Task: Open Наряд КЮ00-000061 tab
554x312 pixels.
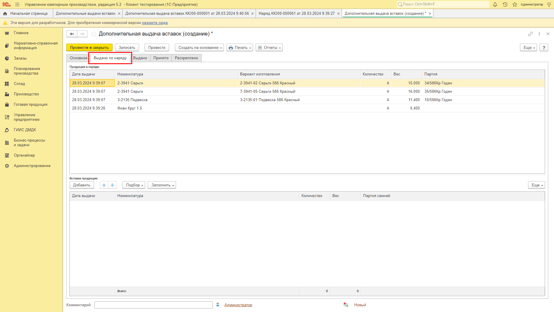Action: click(x=297, y=14)
